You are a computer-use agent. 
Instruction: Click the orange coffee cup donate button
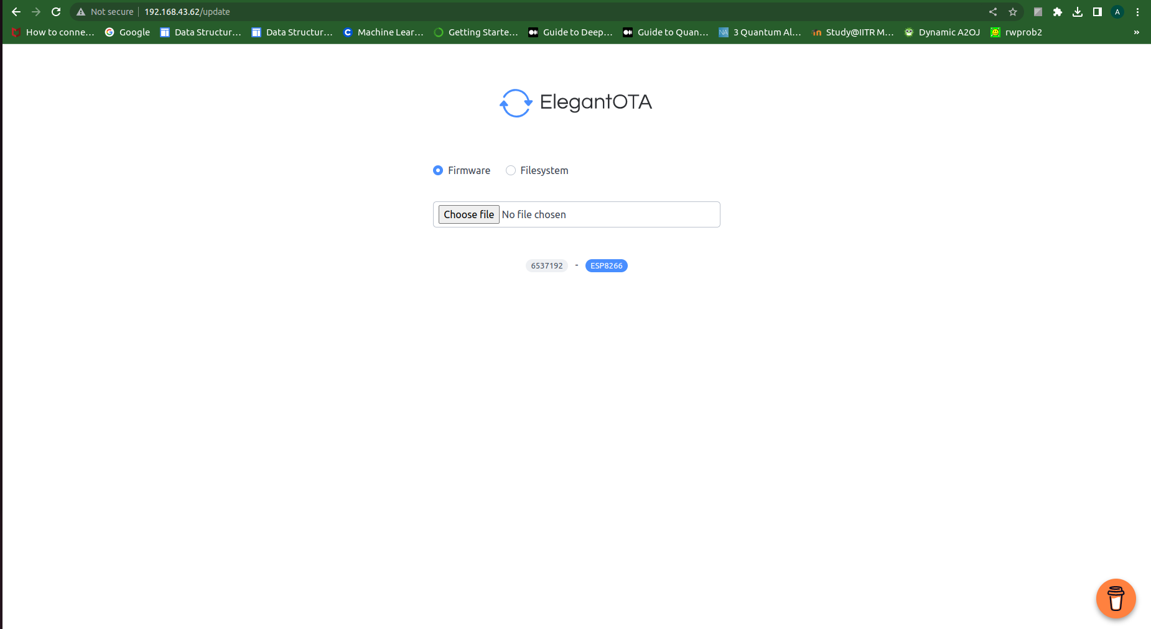(1116, 599)
